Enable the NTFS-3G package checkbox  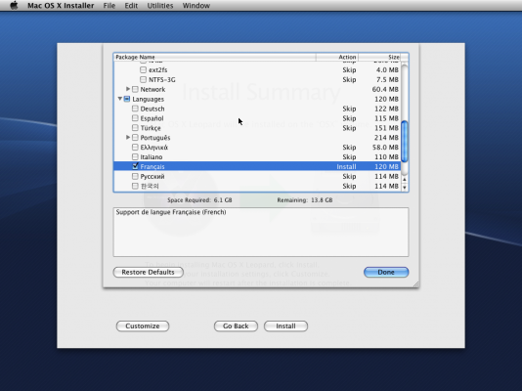pos(143,79)
